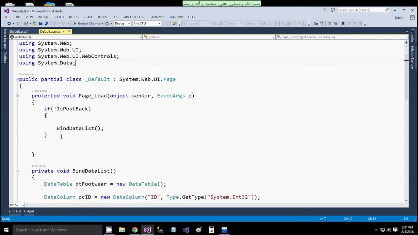Collapse the Page_Load method outline
418x235 pixels.
point(17,96)
